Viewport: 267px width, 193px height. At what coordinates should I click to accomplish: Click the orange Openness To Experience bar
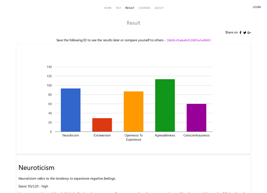pyautogui.click(x=133, y=112)
